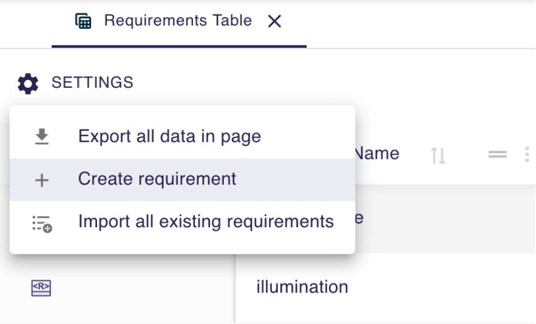Screen dimensions: 536x324
Task: Select the illumination name cell
Action: [x=302, y=286]
